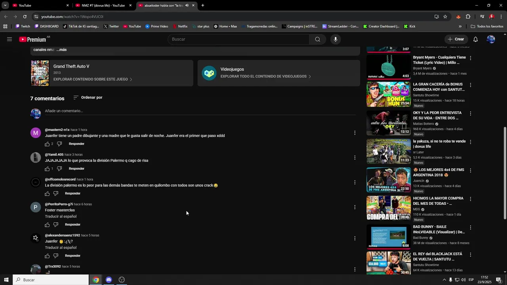Go to the YouTube Premium home logo
507x285 pixels.
click(x=32, y=39)
